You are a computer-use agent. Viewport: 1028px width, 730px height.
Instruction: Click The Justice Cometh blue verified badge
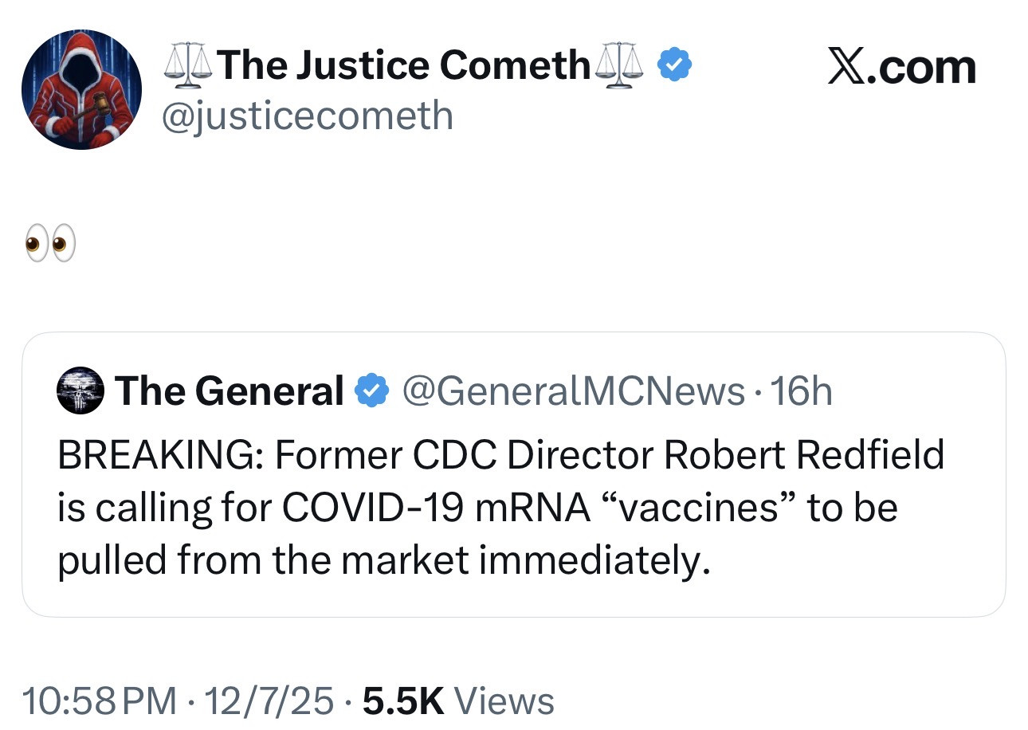[x=673, y=65]
